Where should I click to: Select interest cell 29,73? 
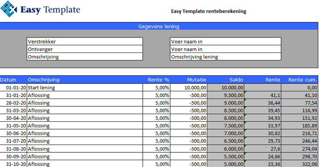(263, 141)
